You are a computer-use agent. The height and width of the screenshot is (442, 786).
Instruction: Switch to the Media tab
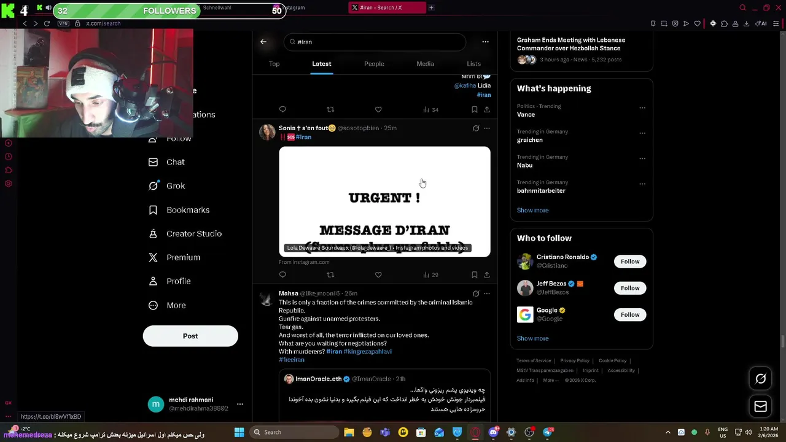point(425,64)
